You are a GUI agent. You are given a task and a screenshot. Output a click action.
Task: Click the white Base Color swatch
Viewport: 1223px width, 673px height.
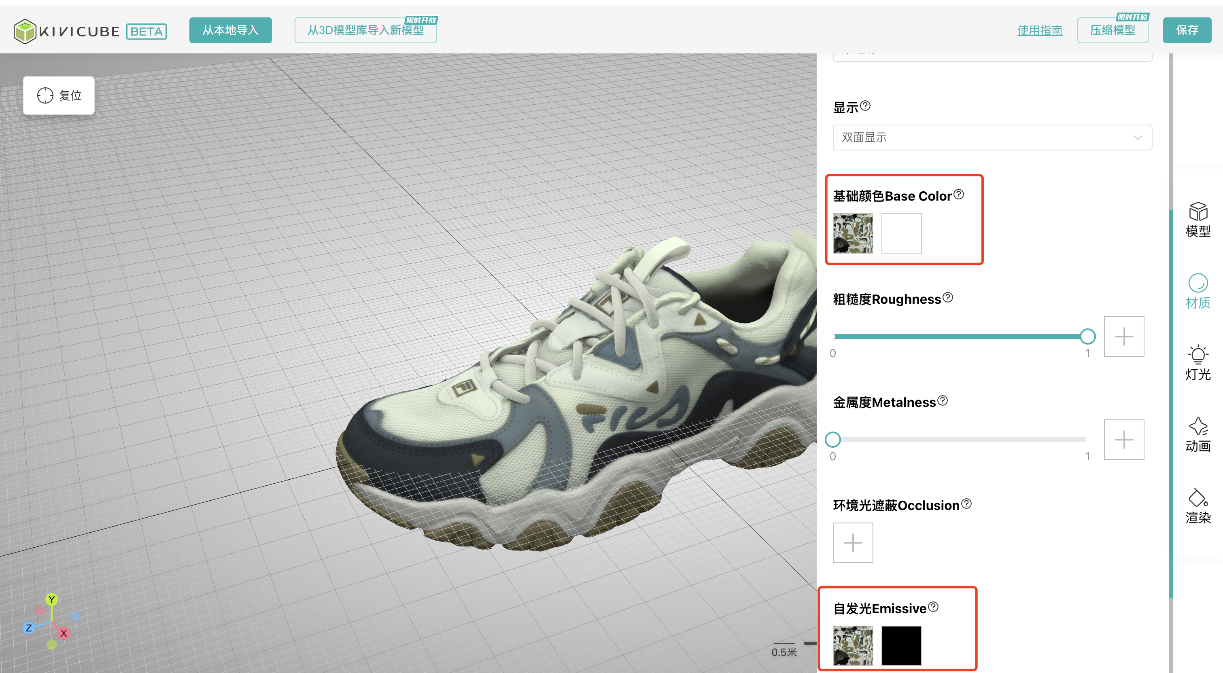[901, 233]
